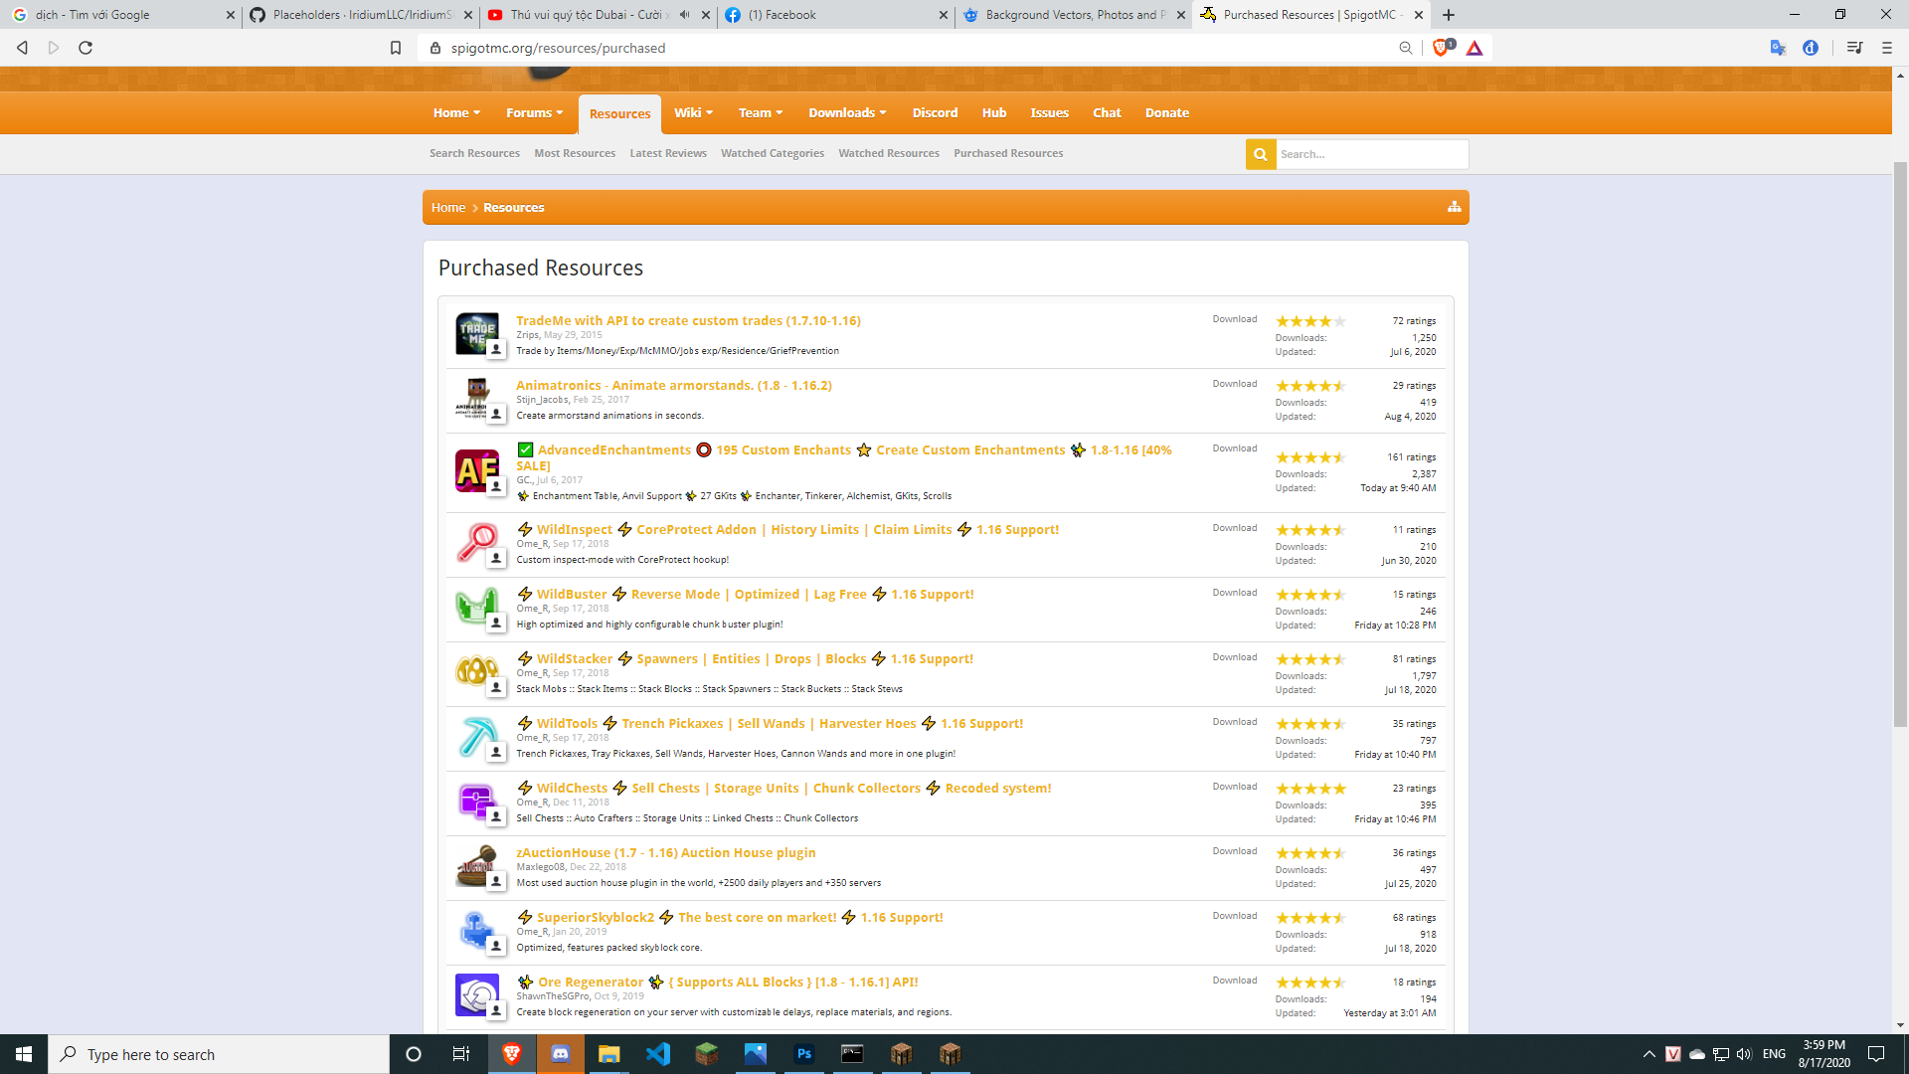The height and width of the screenshot is (1074, 1909).
Task: Reload the page with the refresh icon
Action: (86, 48)
